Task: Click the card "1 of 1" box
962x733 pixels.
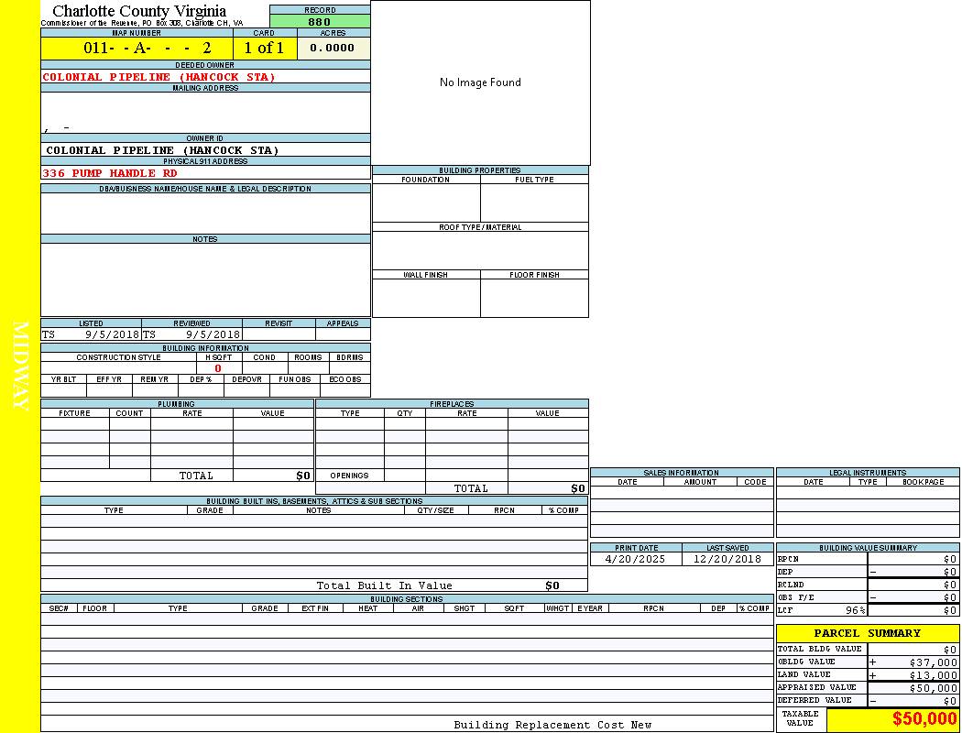Action: pos(264,49)
